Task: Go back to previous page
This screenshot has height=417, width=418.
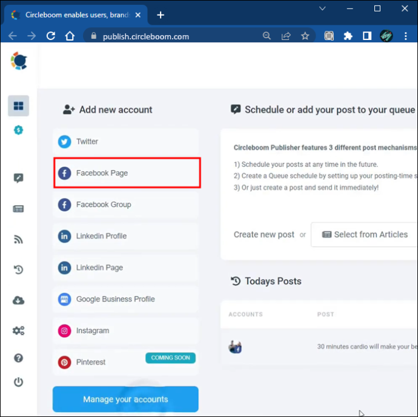Action: 13,36
